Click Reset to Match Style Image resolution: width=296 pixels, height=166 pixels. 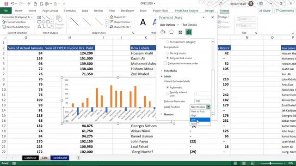16,27
